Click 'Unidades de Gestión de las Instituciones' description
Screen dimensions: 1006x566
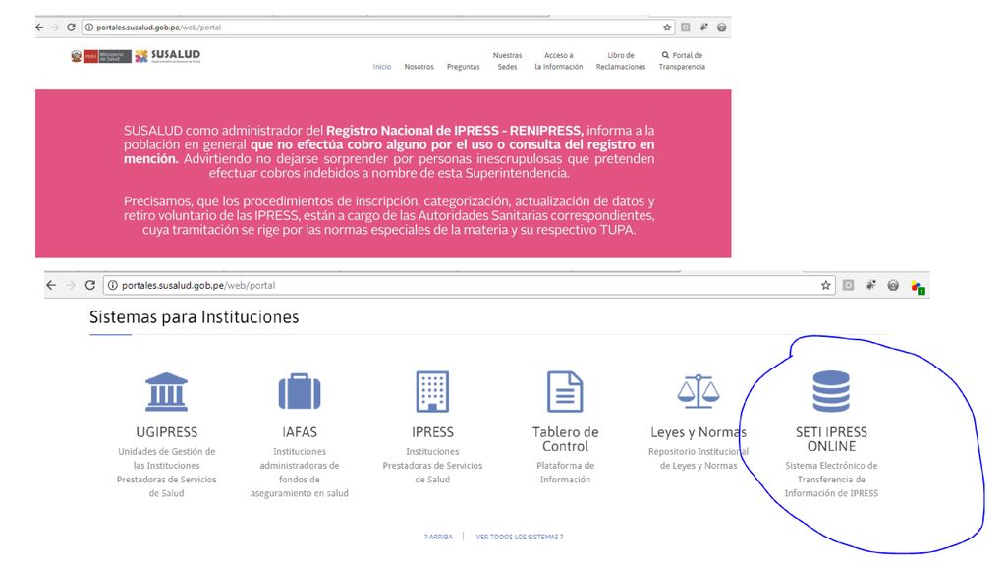(x=167, y=473)
